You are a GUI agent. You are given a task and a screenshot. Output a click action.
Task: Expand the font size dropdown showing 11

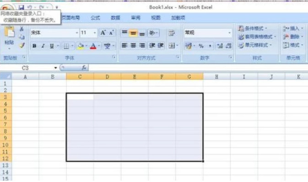coord(95,33)
